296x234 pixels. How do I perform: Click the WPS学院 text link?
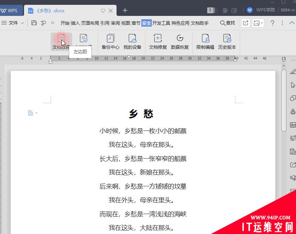click(x=265, y=10)
